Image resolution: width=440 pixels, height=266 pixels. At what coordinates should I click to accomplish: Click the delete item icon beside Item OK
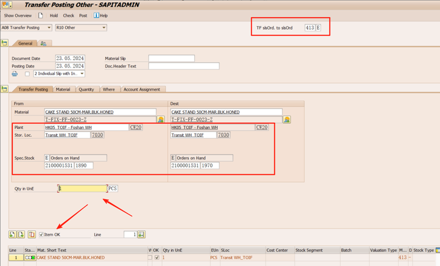pos(32,234)
